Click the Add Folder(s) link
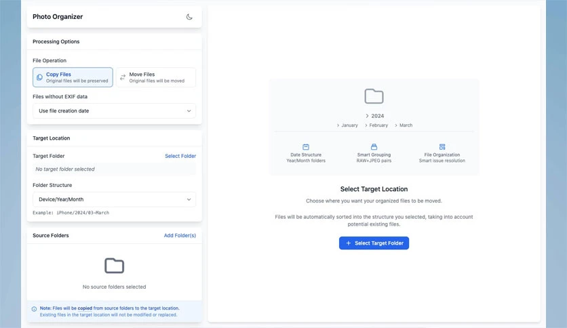 click(180, 236)
